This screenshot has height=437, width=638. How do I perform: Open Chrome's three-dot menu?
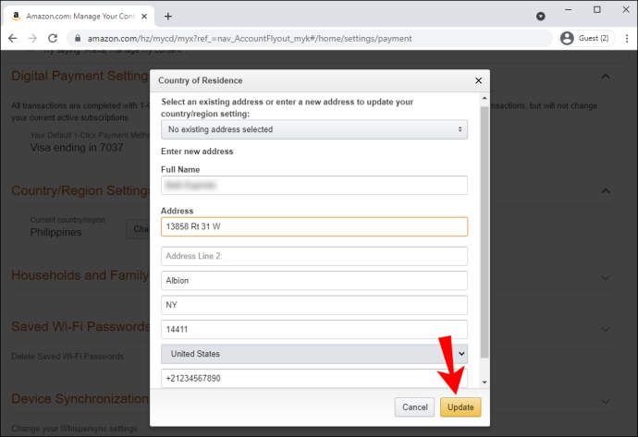(627, 38)
